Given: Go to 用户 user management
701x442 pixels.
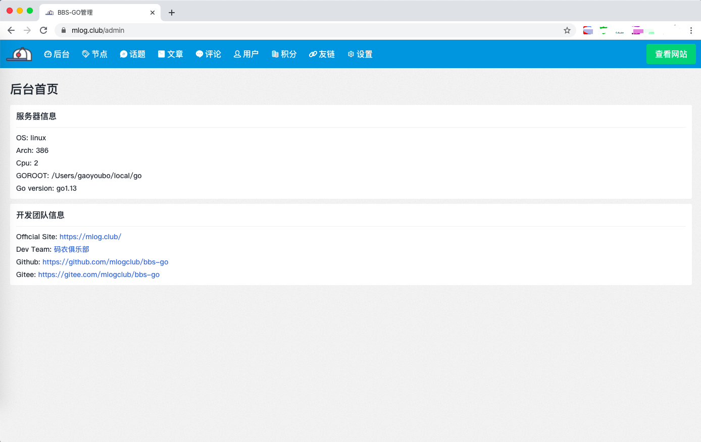Looking at the screenshot, I should (x=246, y=54).
